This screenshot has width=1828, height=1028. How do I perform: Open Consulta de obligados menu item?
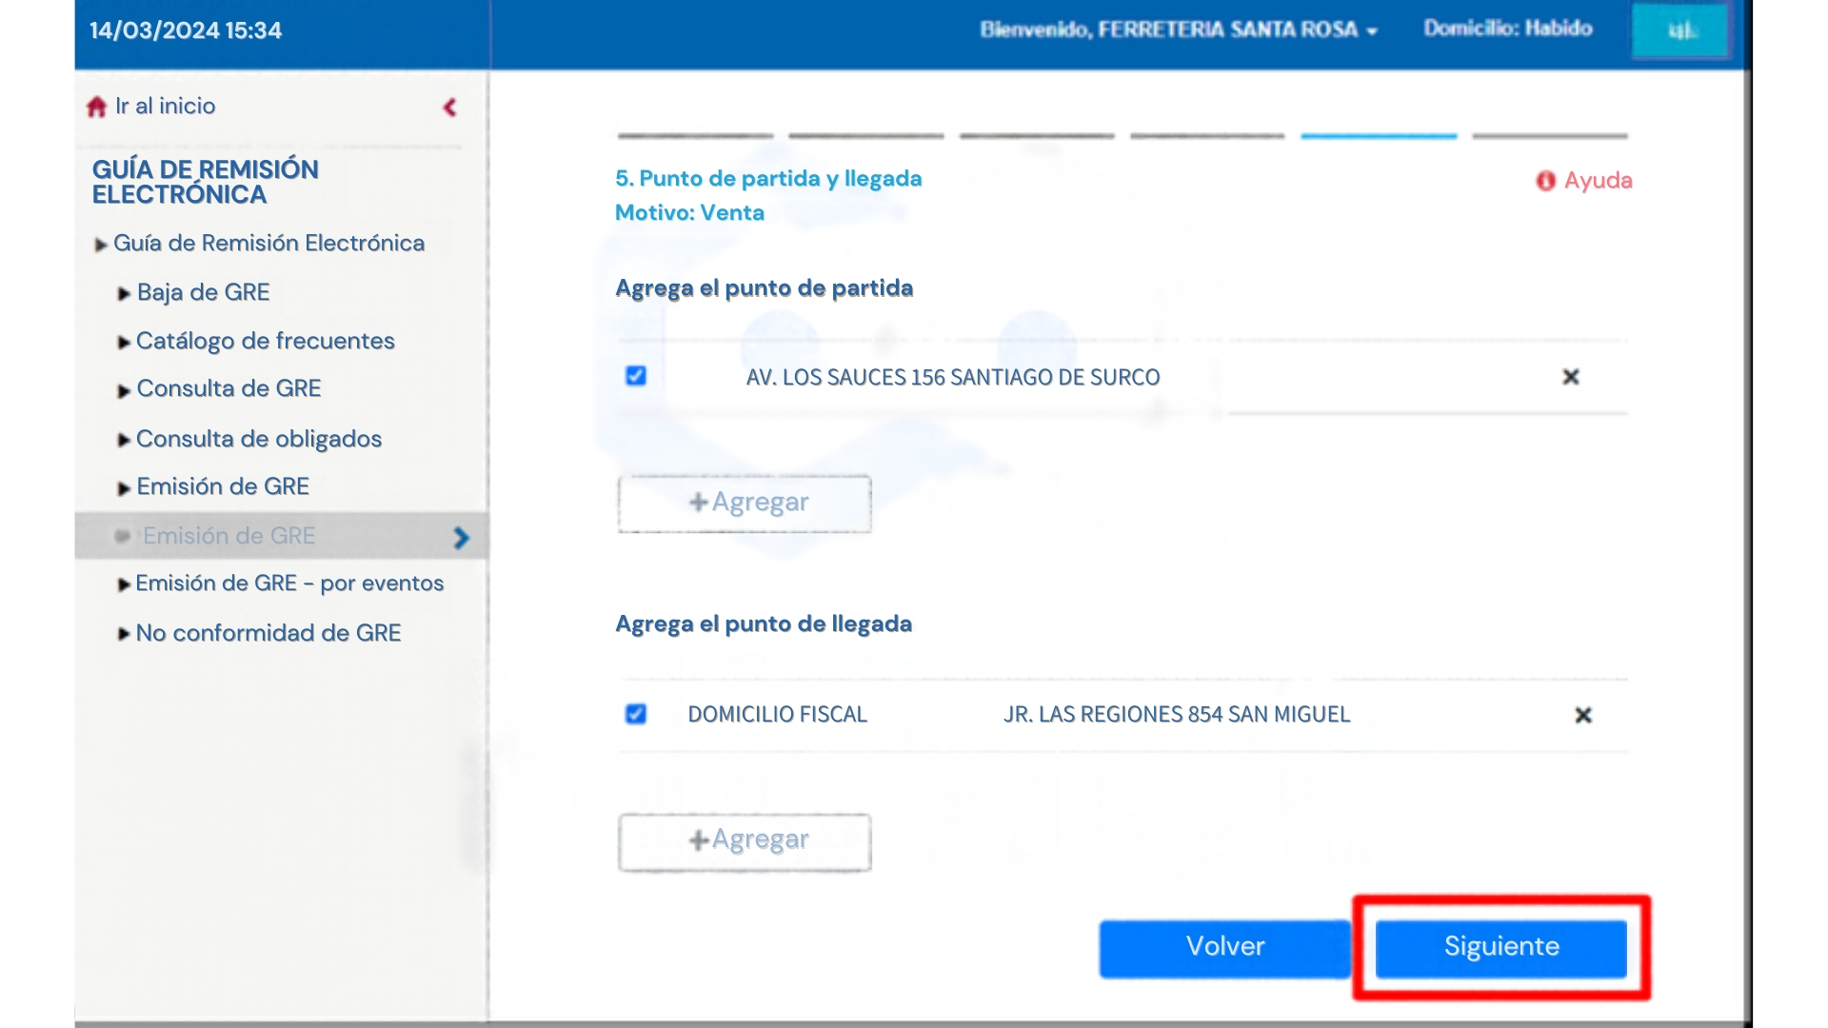point(258,439)
